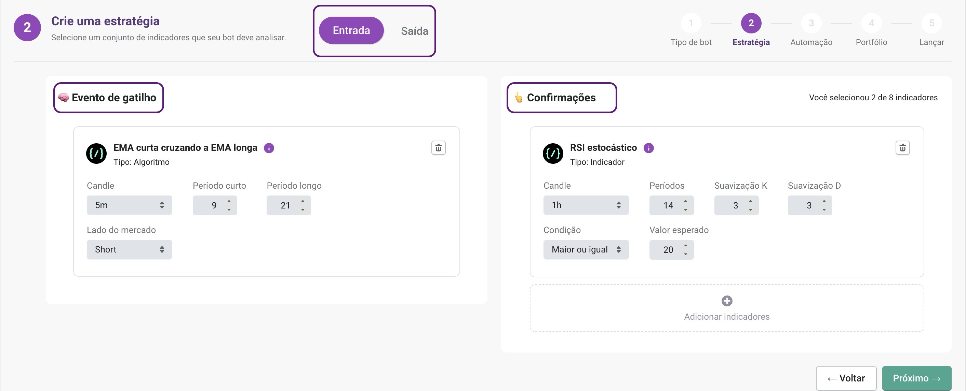Screen dimensions: 966x391
Task: Jump to step 5 Lançar
Action: [931, 23]
